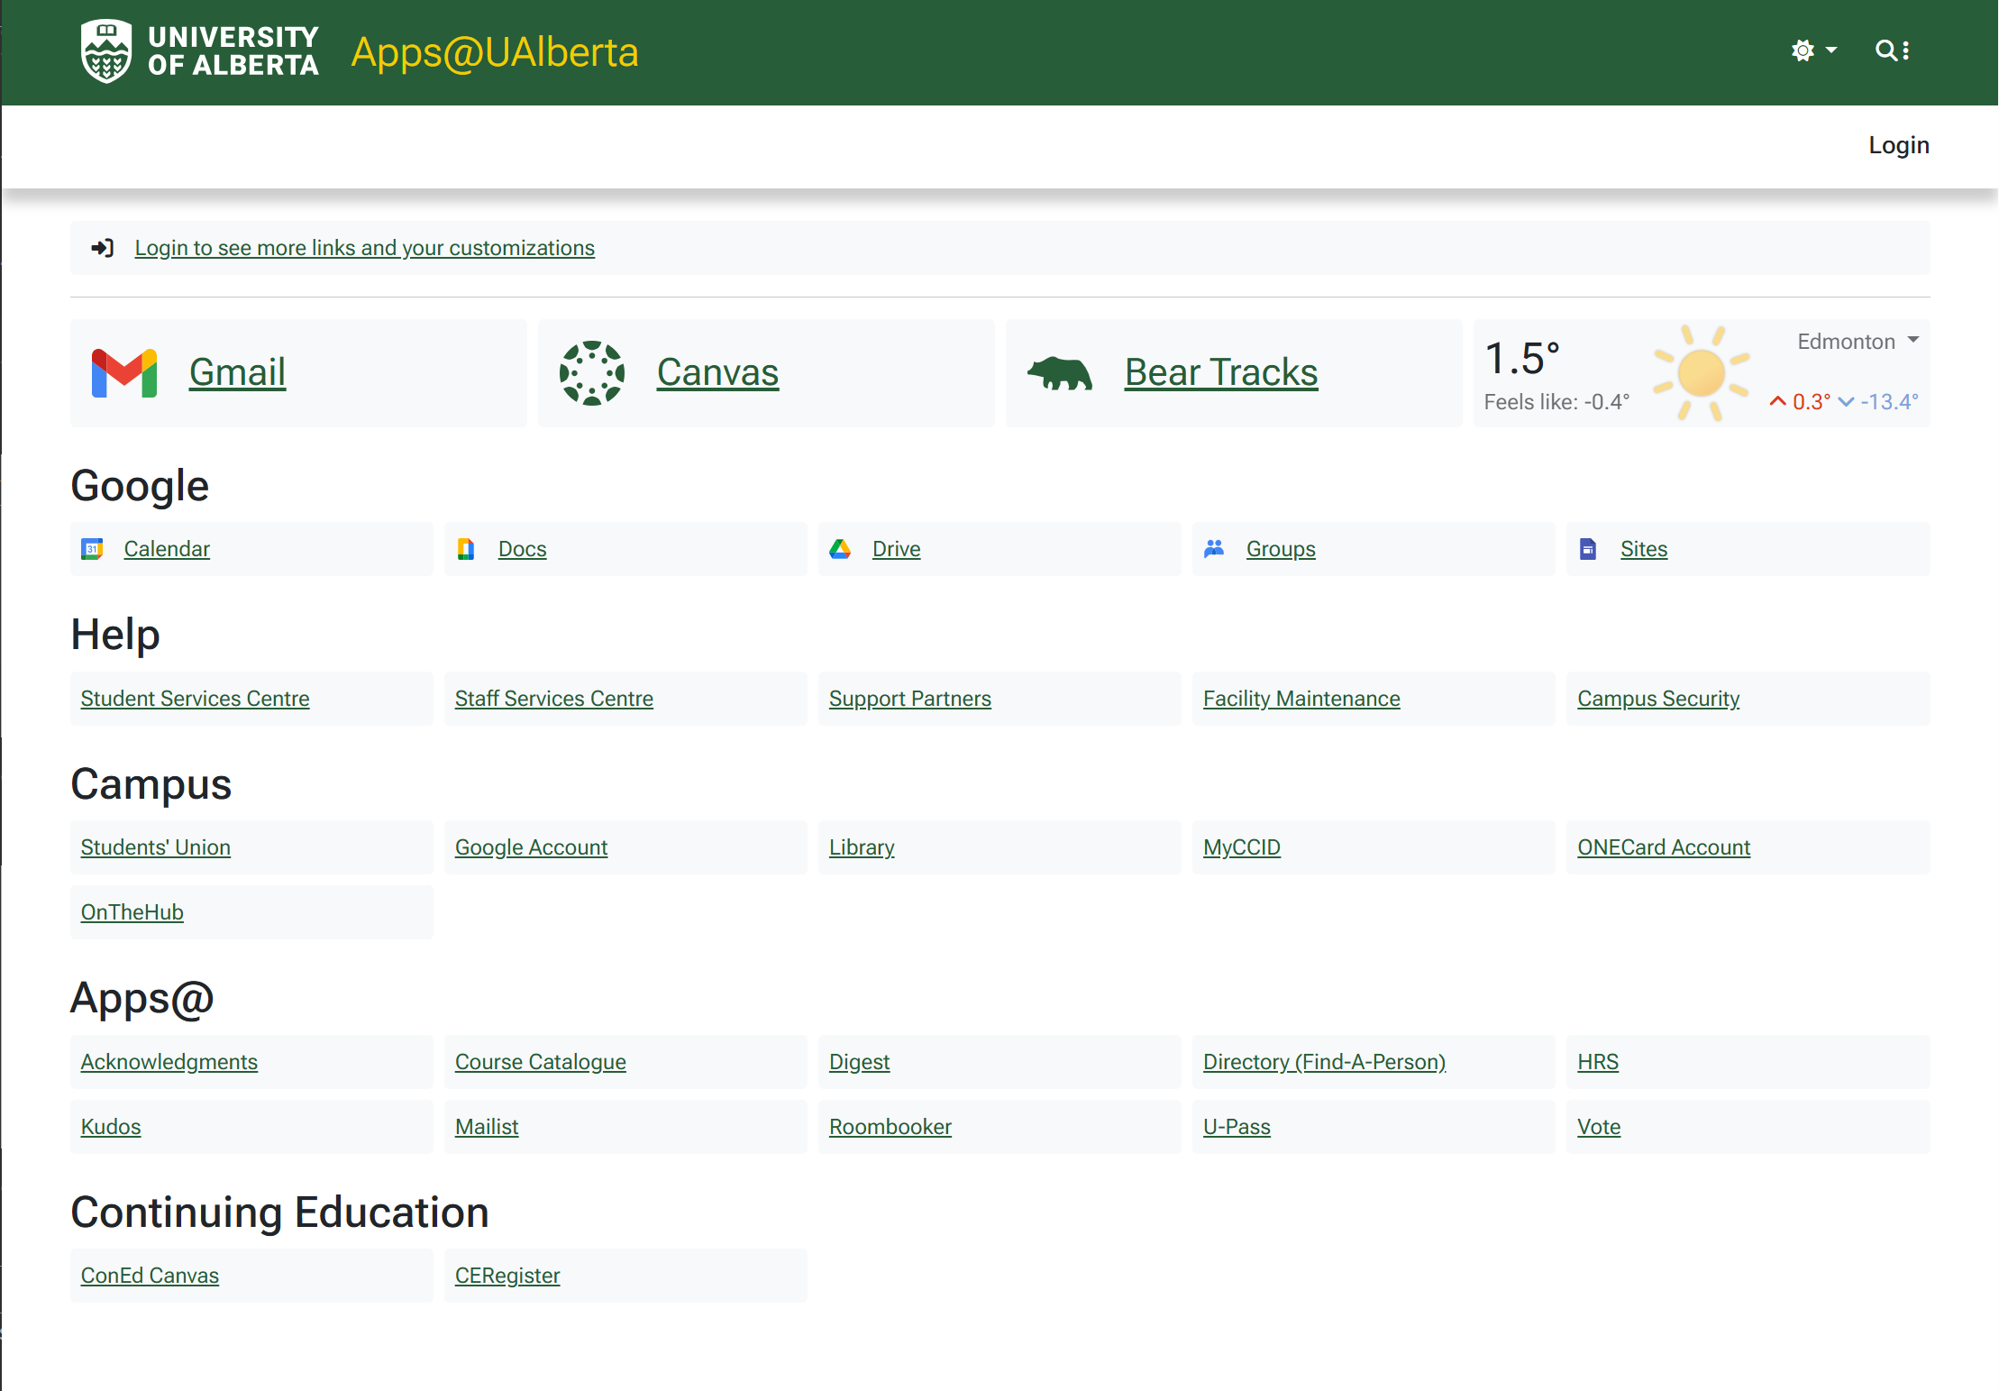
Task: Click Login in the top navigation bar
Action: coord(1898,145)
